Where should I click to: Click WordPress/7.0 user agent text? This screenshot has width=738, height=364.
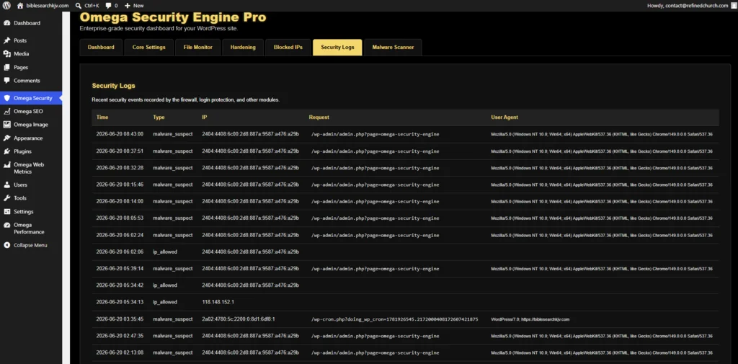530,319
